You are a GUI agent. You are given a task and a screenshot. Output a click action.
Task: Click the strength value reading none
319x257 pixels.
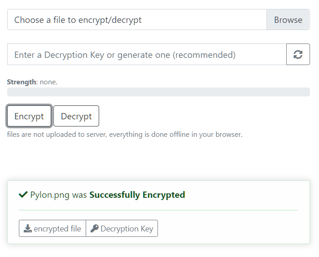click(48, 82)
